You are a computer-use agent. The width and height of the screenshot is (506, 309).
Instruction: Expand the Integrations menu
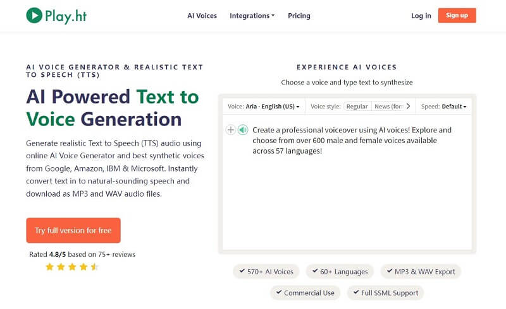252,16
